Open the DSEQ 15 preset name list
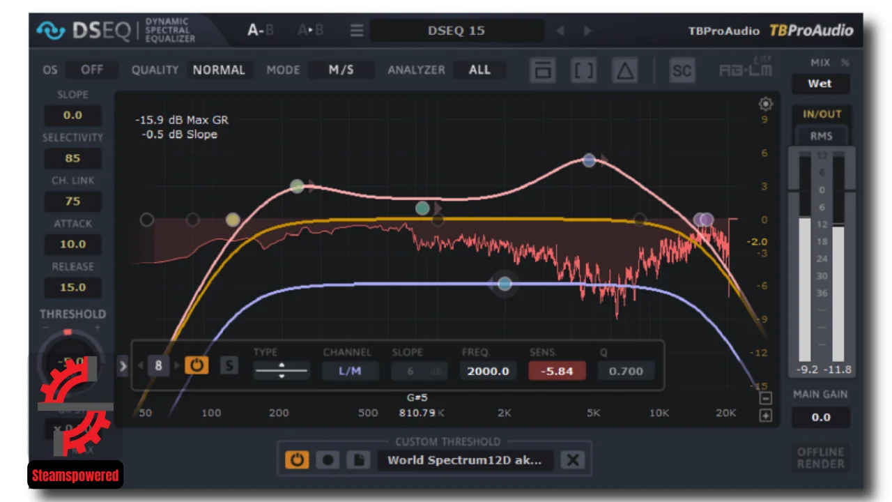Image resolution: width=892 pixels, height=502 pixels. point(456,31)
